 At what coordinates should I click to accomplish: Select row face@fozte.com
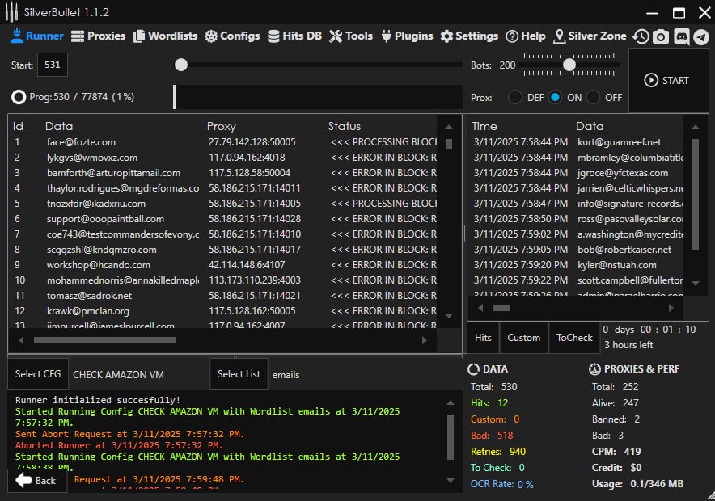[222, 142]
